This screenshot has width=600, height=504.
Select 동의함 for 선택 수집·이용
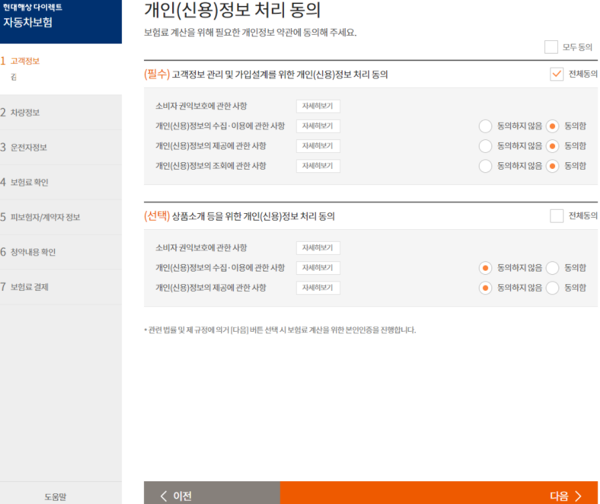point(552,268)
